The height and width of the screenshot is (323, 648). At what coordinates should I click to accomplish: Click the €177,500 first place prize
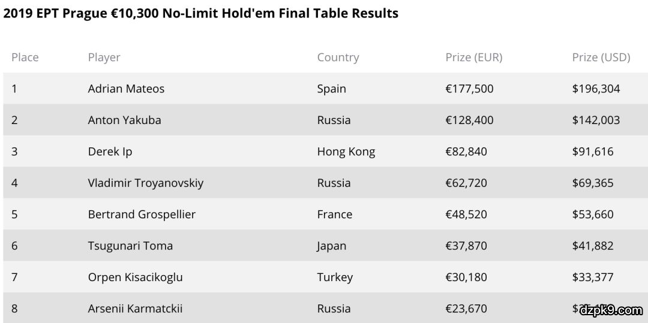coord(469,89)
